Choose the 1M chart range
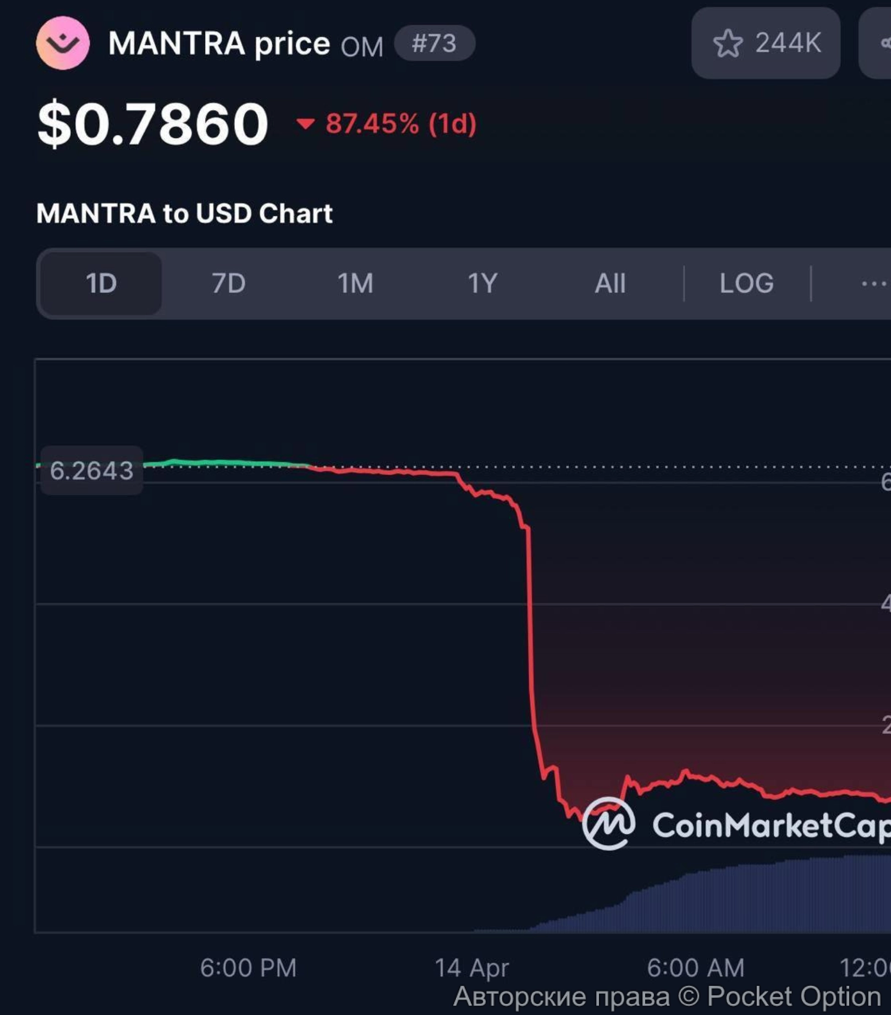Screen dimensions: 891x1015 click(355, 284)
